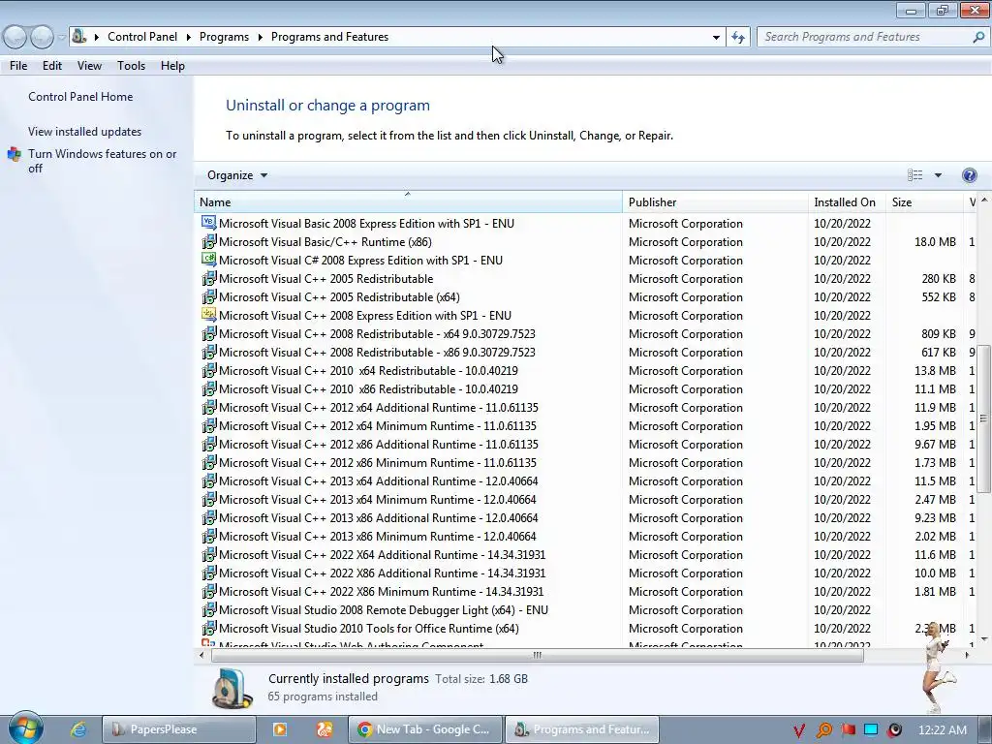Click the search magnifier icon
This screenshot has height=744, width=992.
[978, 37]
